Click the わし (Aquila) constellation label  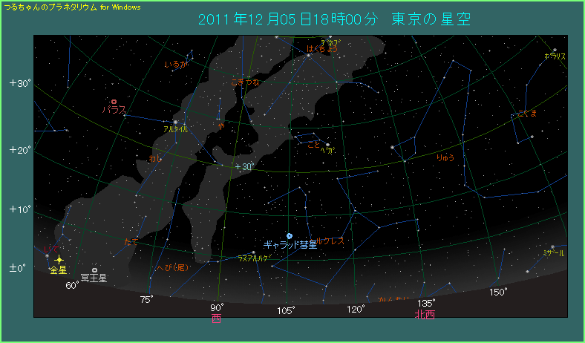point(155,158)
